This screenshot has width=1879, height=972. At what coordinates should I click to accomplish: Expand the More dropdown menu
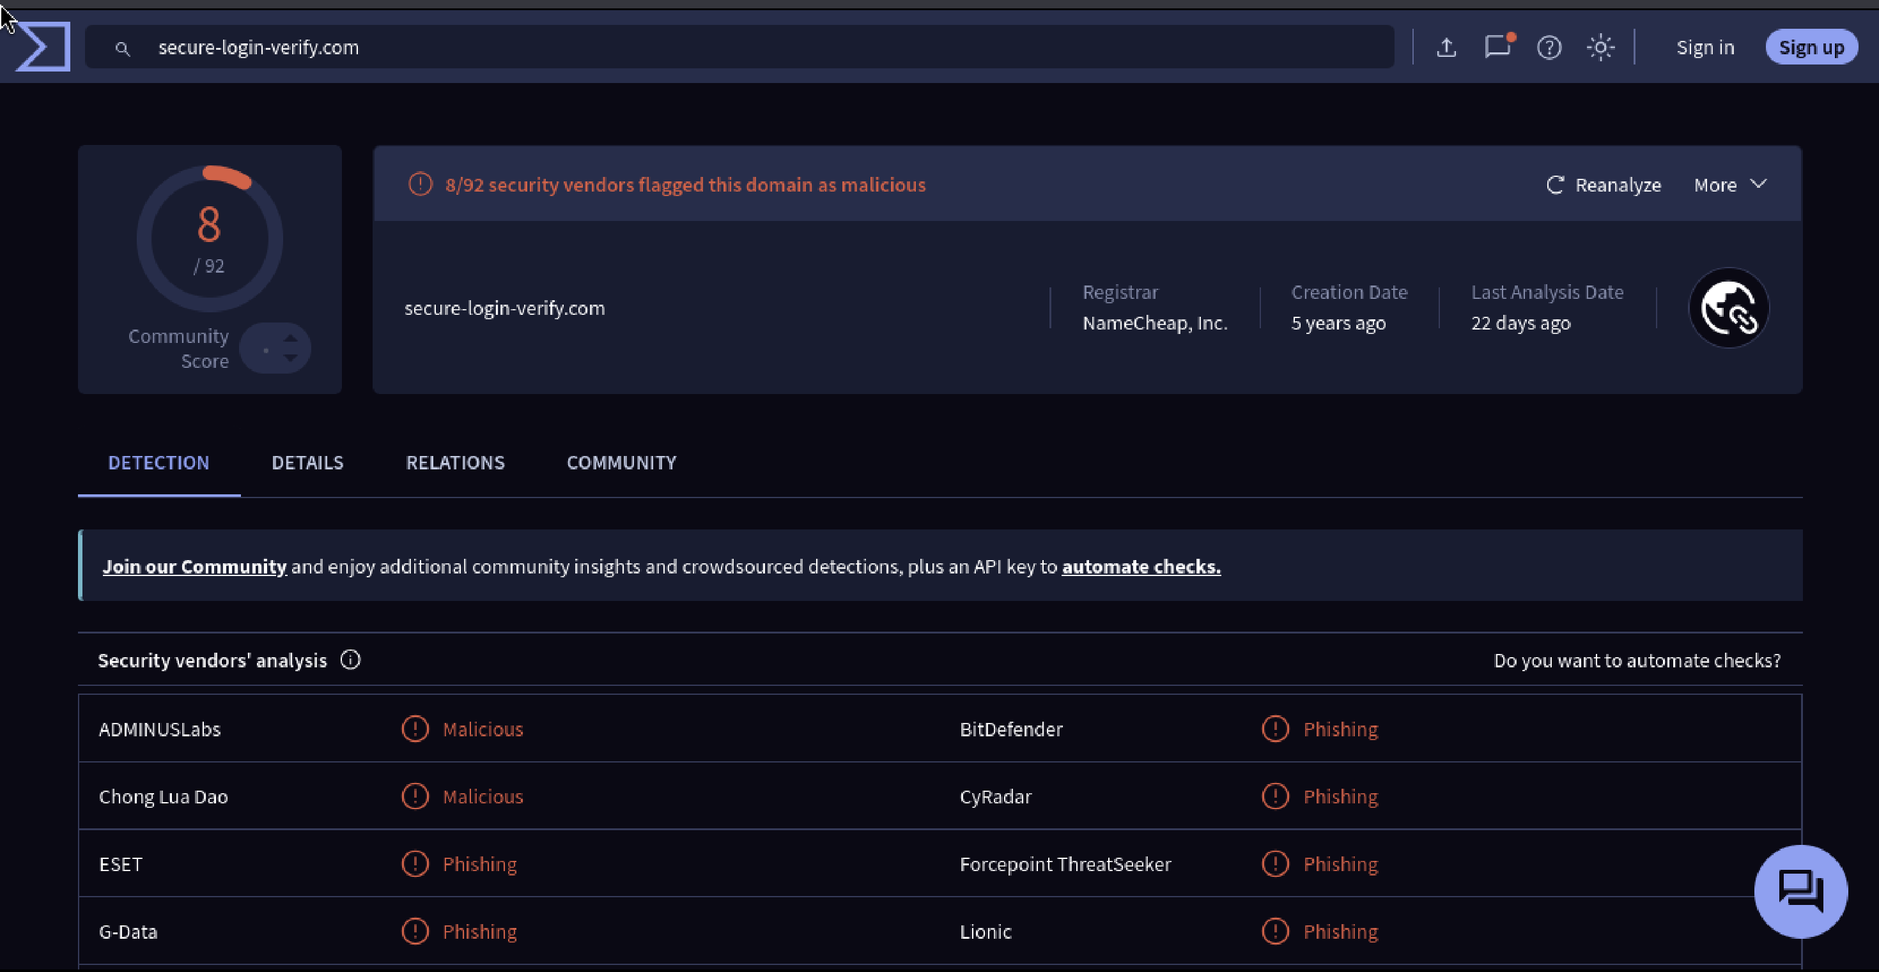pyautogui.click(x=1730, y=185)
